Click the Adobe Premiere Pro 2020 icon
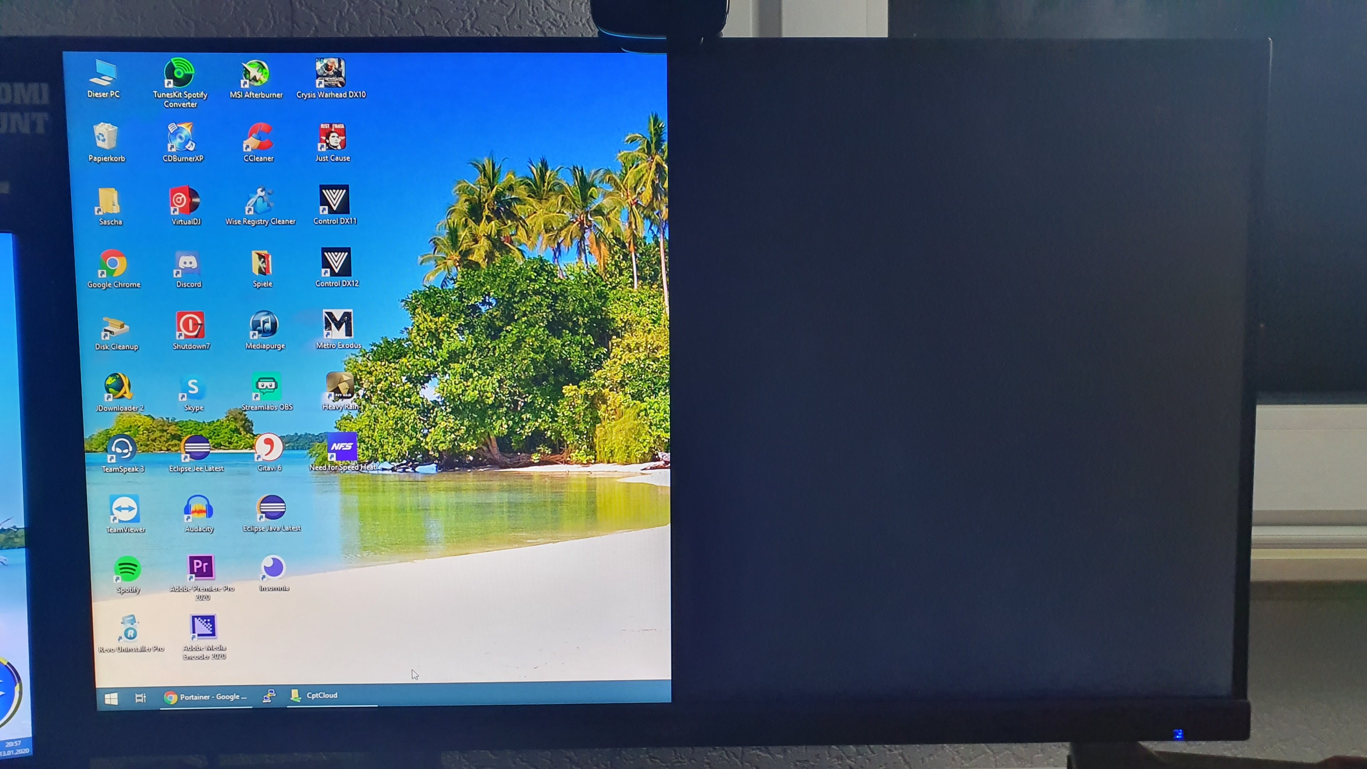 pyautogui.click(x=200, y=567)
